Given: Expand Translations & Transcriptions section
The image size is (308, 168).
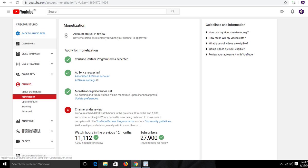Looking at the screenshot, I should point(52,131).
